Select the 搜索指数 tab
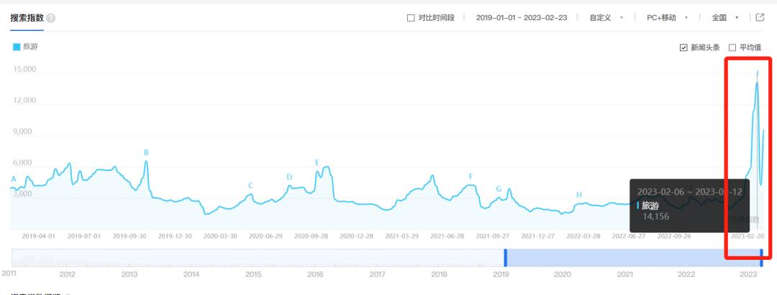Viewport: 777px width, 295px height. click(27, 18)
